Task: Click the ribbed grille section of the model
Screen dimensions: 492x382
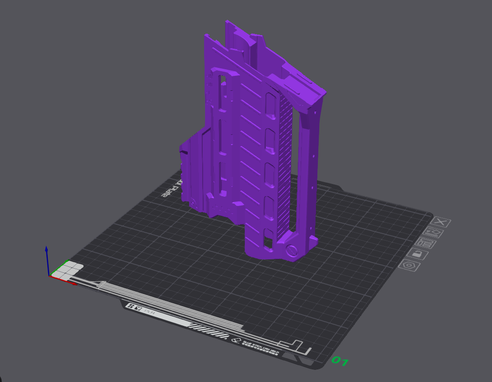Action: tap(285, 164)
